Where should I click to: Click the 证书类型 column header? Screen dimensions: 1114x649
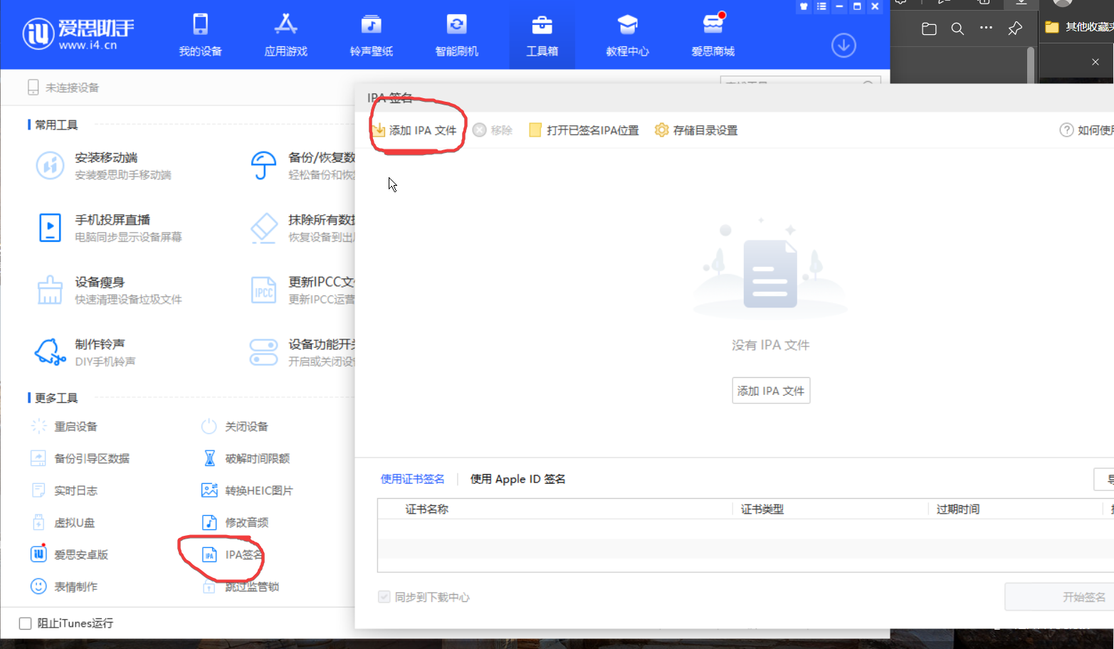[762, 509]
